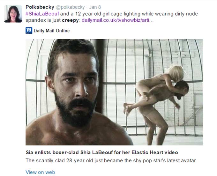This screenshot has height=176, width=217.
Task: Open the card preview image
Action: (x=114, y=92)
